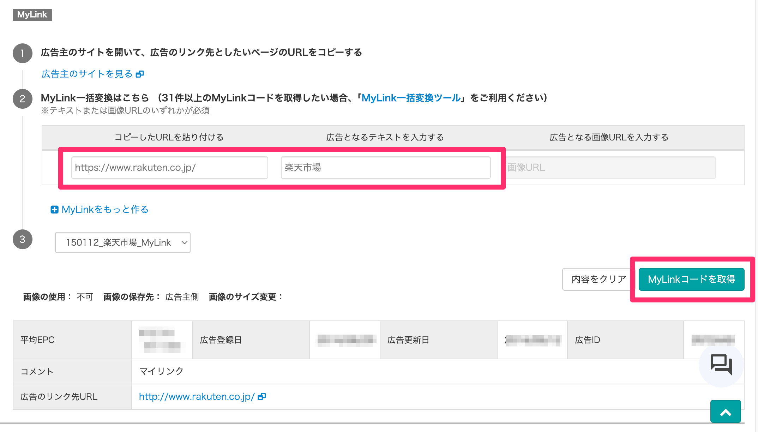Click external-link icon after rakuten.co.jp URL
The width and height of the screenshot is (758, 432).
click(262, 397)
